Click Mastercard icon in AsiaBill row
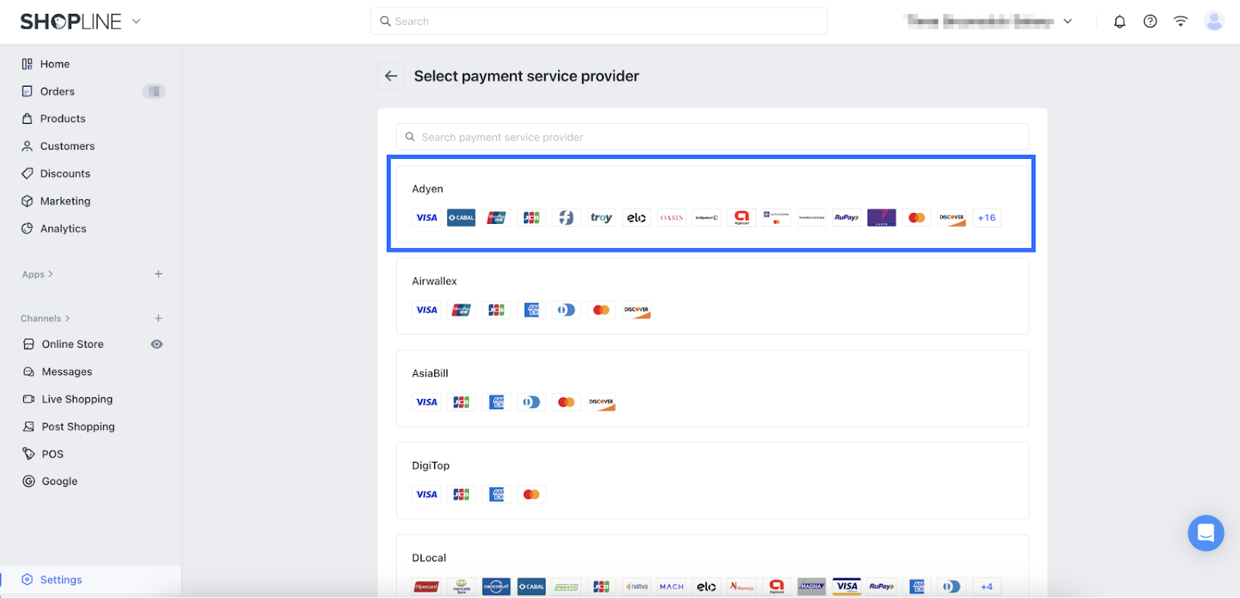The image size is (1240, 598). point(567,402)
